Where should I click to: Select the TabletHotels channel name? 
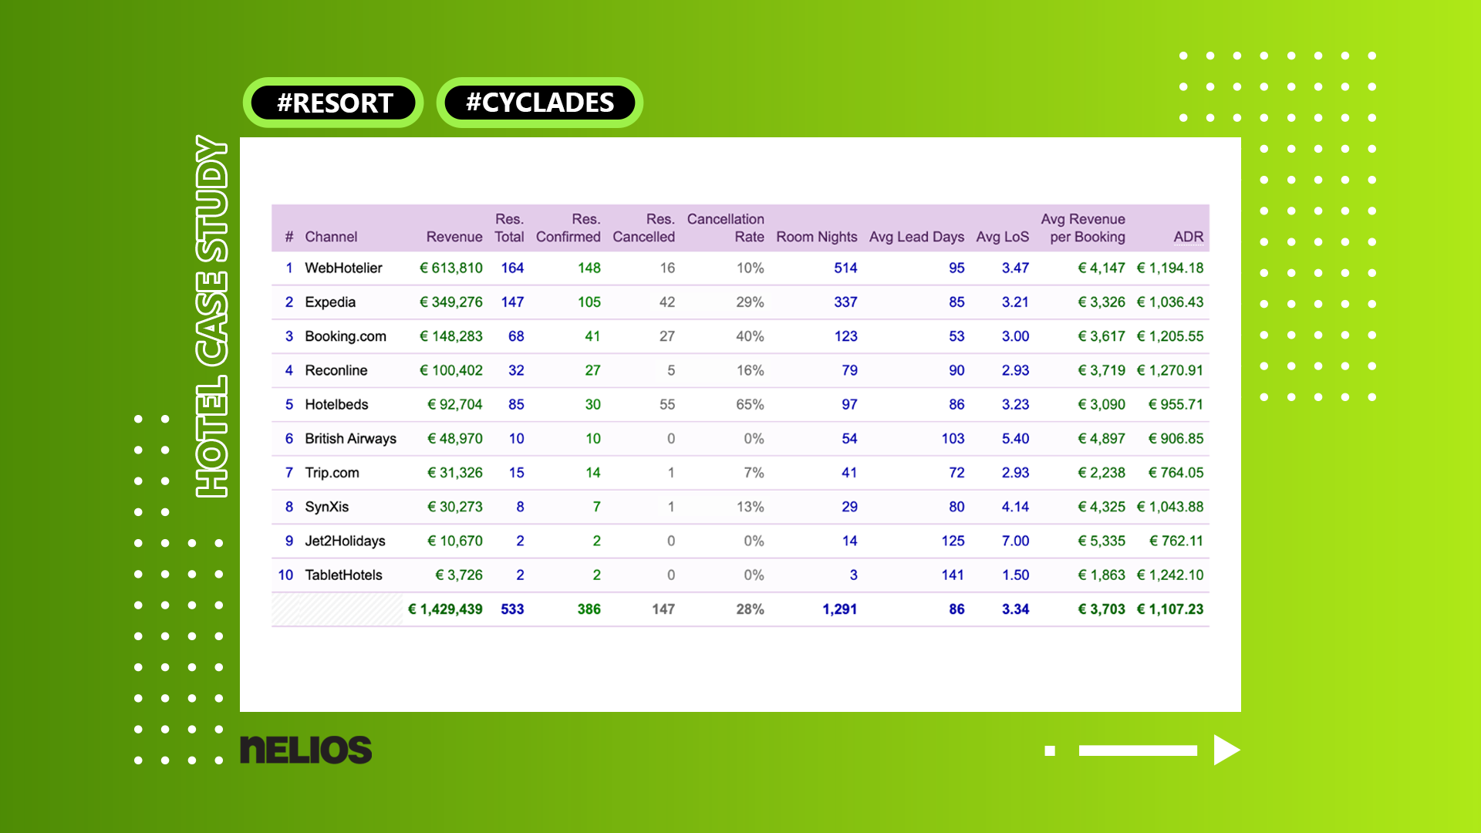pyautogui.click(x=343, y=575)
